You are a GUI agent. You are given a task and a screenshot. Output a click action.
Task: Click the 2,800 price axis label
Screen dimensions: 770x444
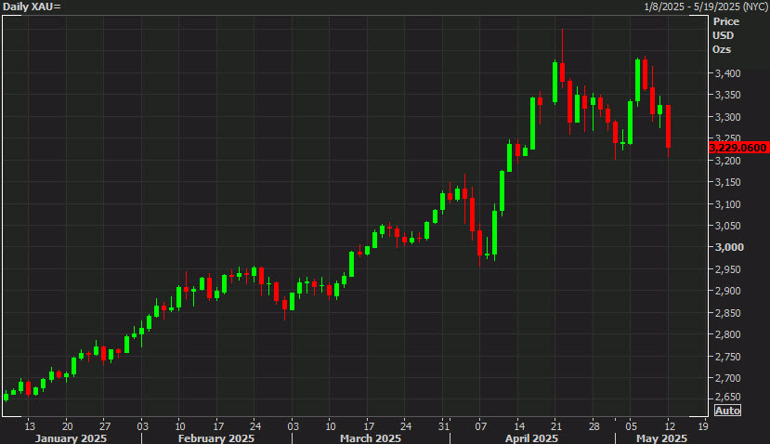(x=728, y=334)
